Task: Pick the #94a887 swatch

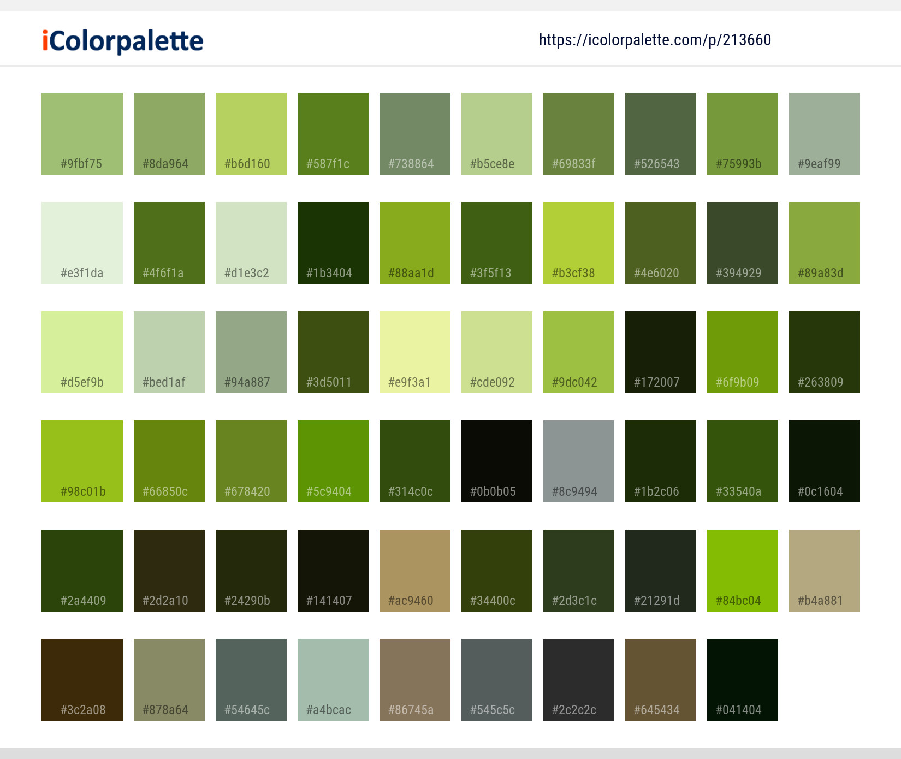Action: (x=251, y=352)
